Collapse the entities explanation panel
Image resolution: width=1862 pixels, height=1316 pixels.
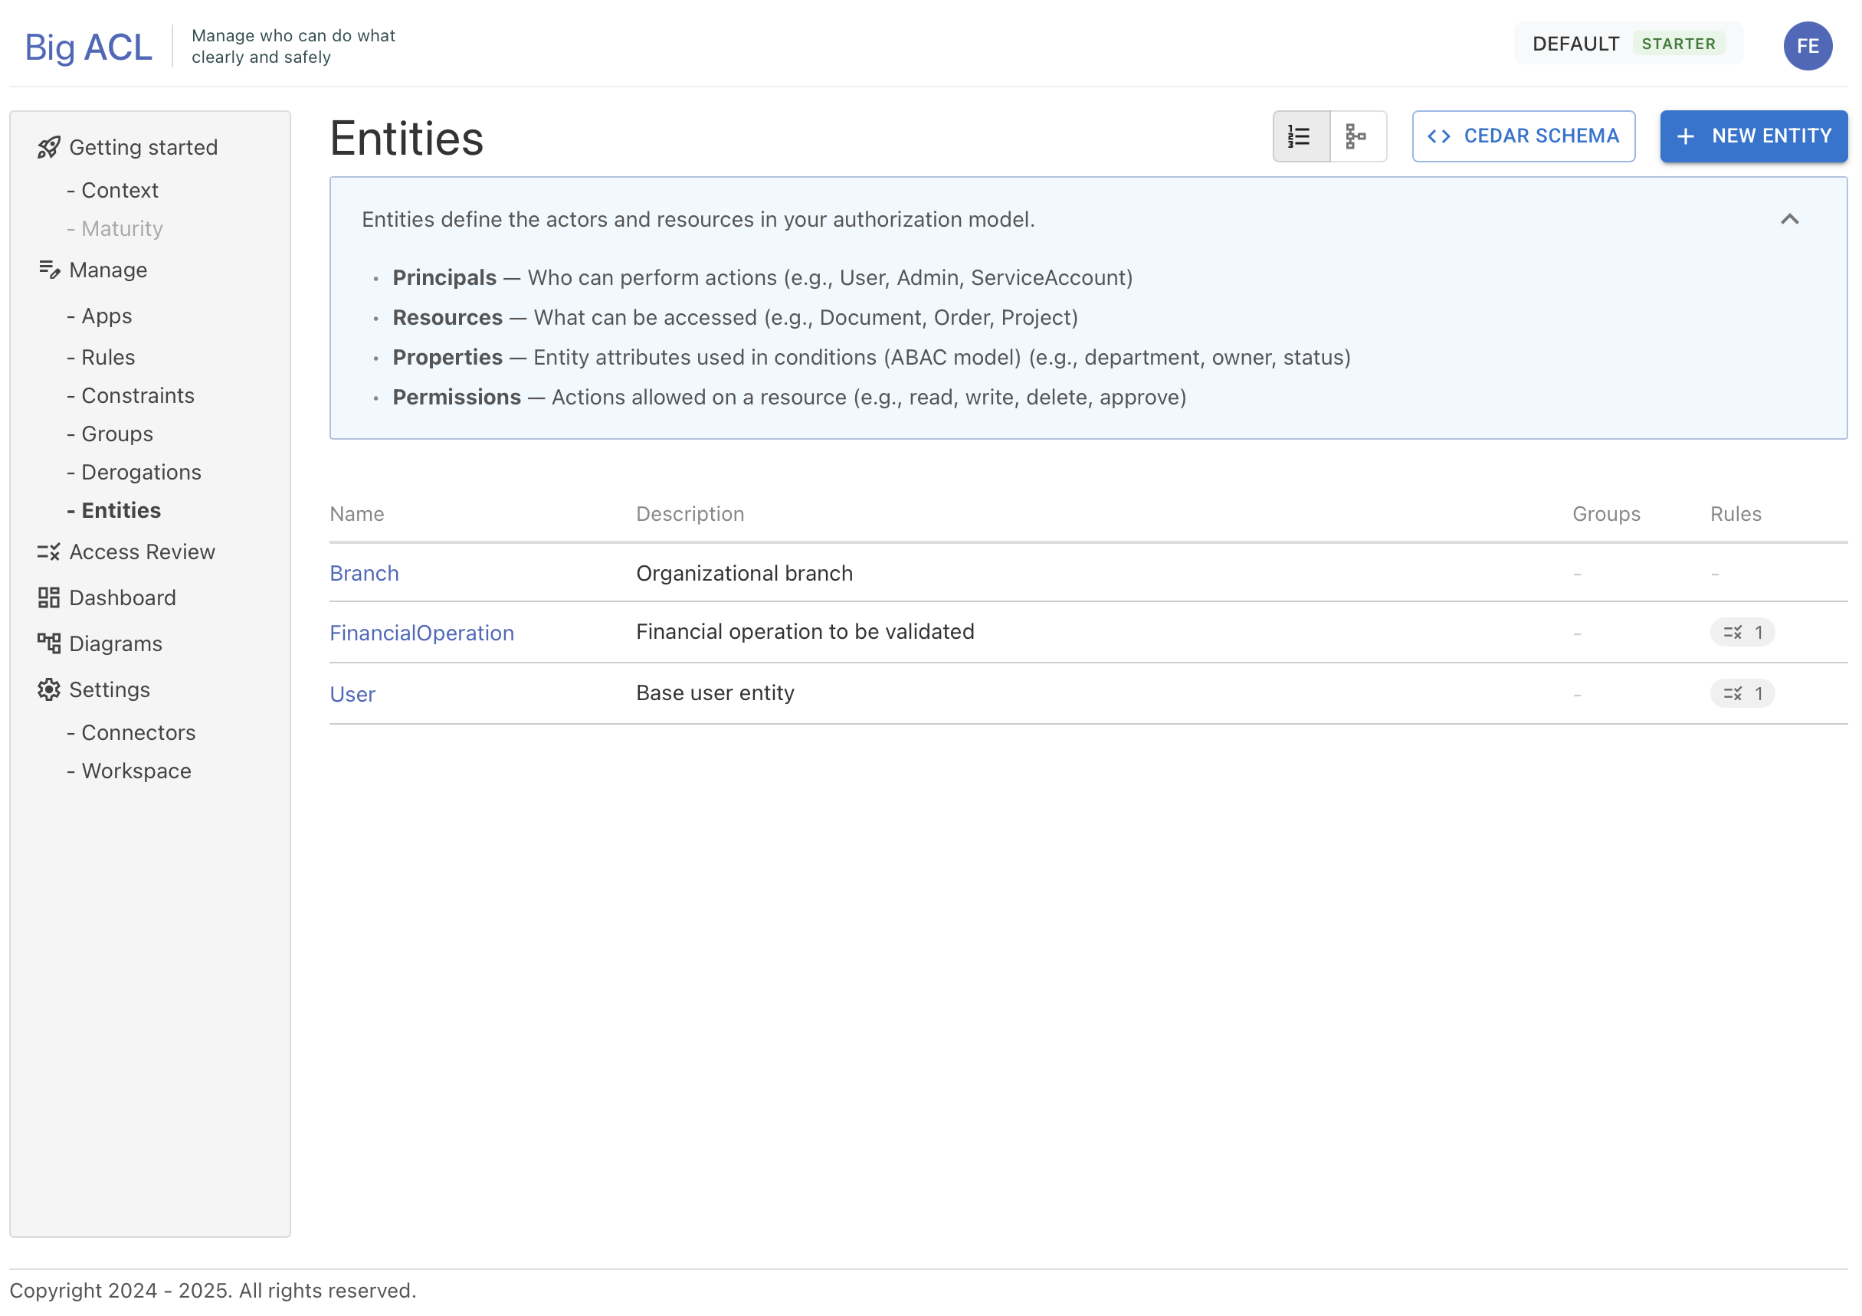click(1791, 219)
